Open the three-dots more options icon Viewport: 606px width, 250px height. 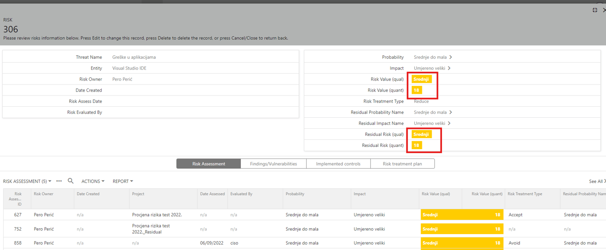[59, 181]
